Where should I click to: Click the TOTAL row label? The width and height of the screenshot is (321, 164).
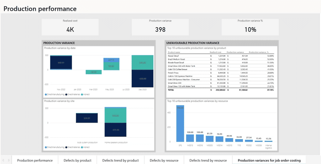pyautogui.click(x=171, y=90)
